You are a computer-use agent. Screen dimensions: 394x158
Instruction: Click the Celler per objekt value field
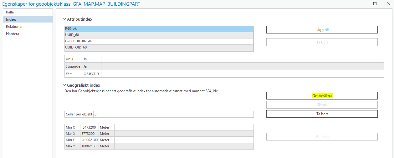[101, 115]
